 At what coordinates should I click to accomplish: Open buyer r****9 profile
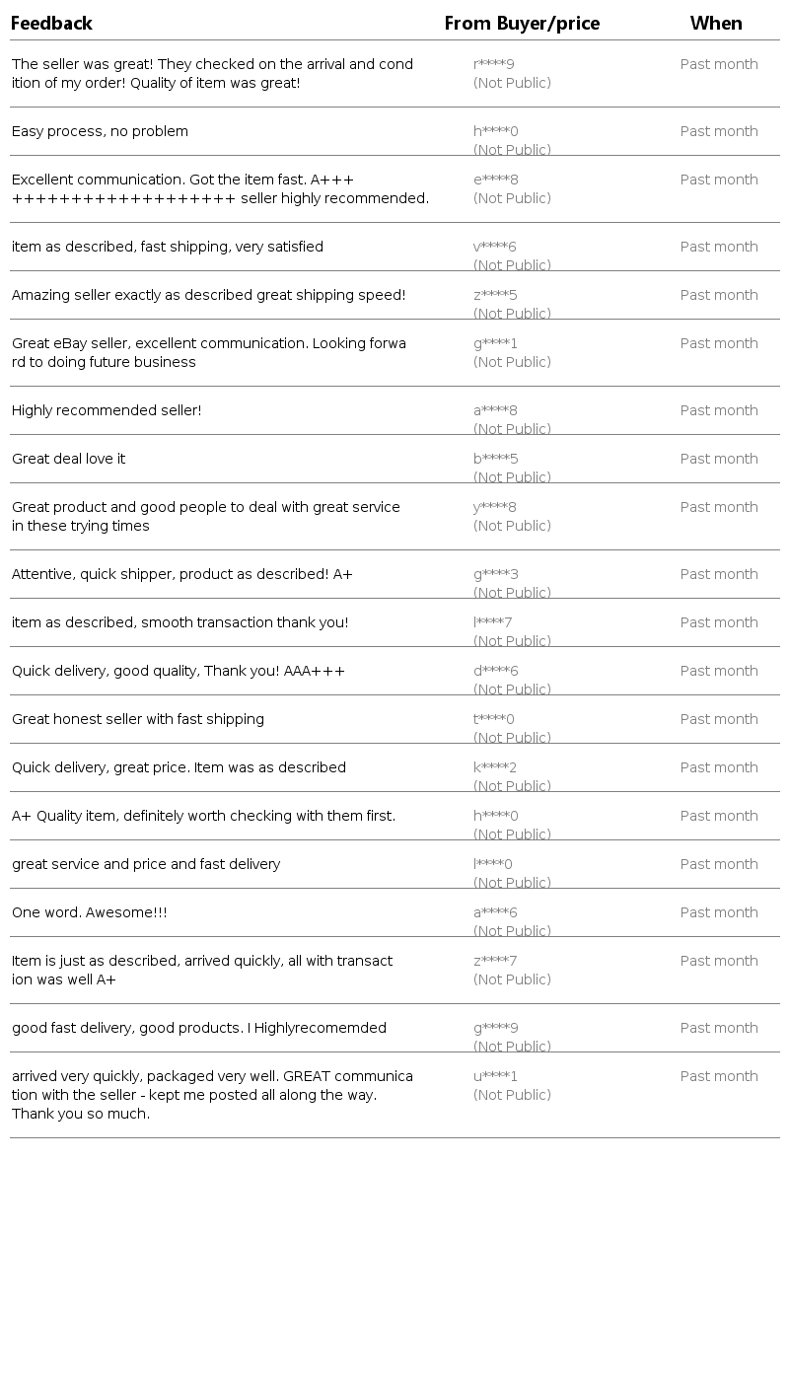(494, 65)
